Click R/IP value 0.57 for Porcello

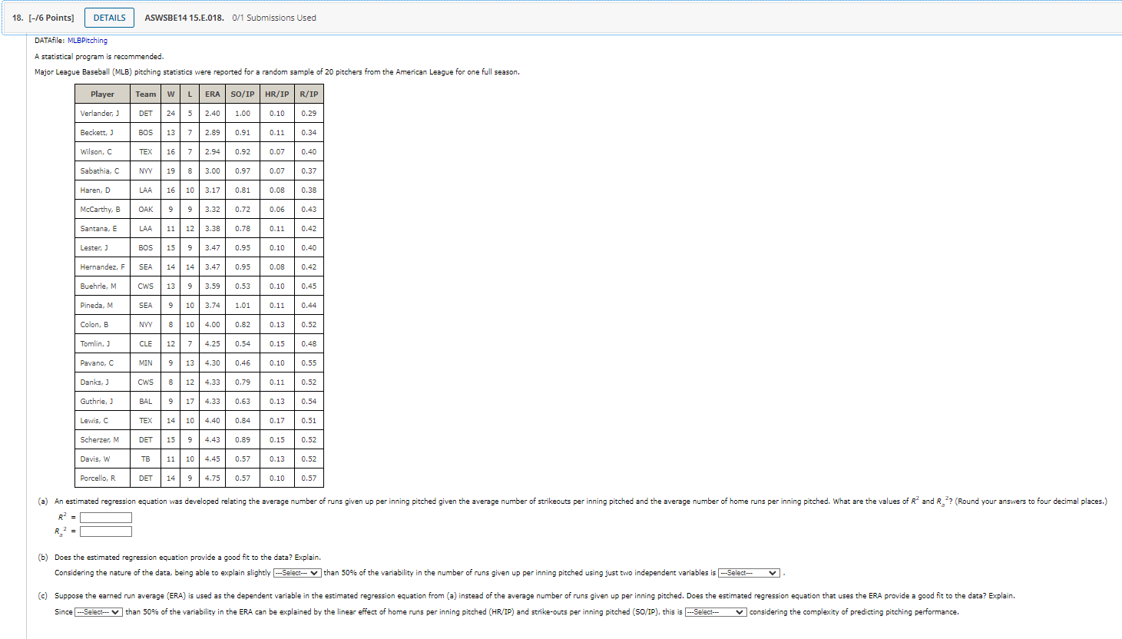click(309, 478)
